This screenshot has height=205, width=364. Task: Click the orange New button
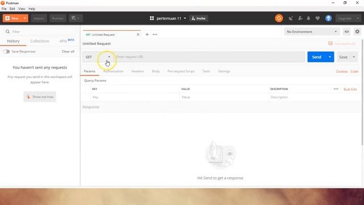pos(13,18)
